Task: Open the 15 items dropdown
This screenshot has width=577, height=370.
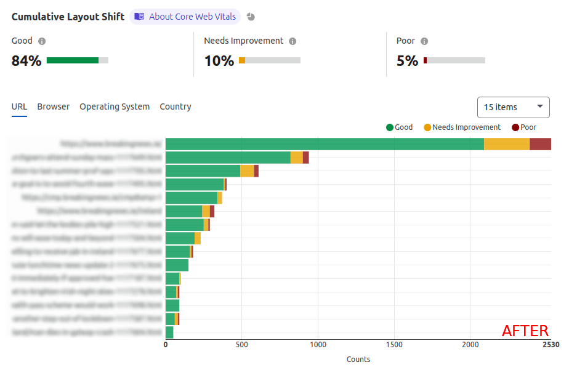Action: pos(513,107)
